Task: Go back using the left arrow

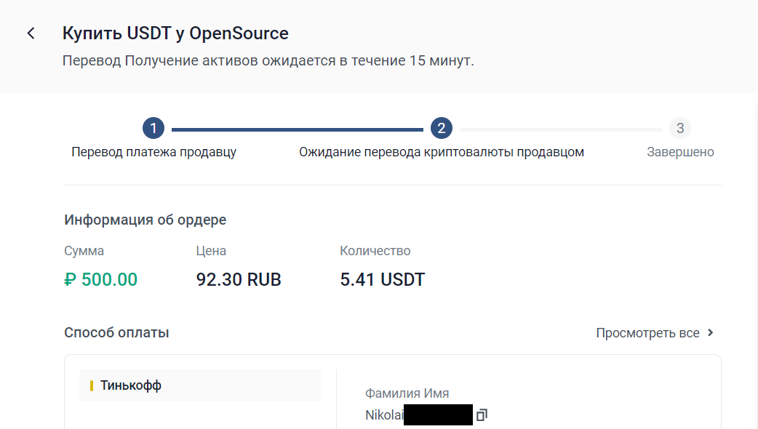Action: [x=31, y=33]
